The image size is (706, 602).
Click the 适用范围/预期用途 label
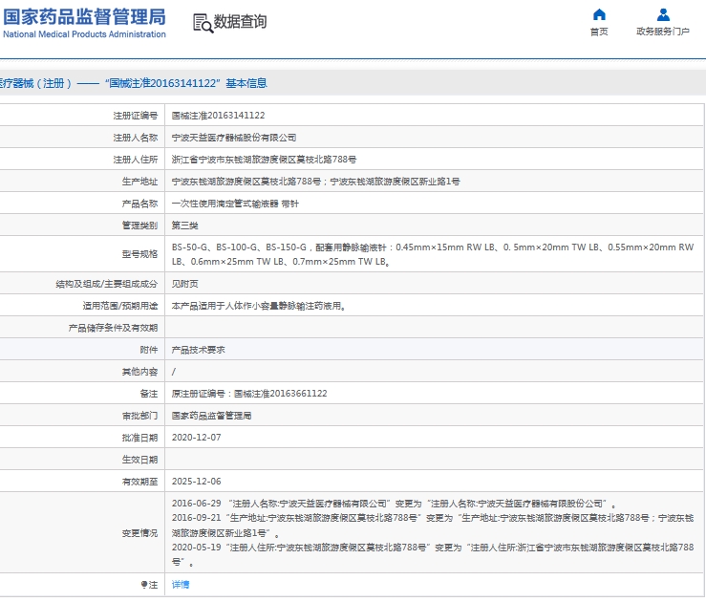tap(120, 306)
